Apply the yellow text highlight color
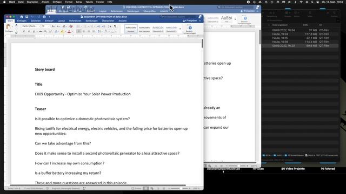346x194 pixels. point(62,31)
